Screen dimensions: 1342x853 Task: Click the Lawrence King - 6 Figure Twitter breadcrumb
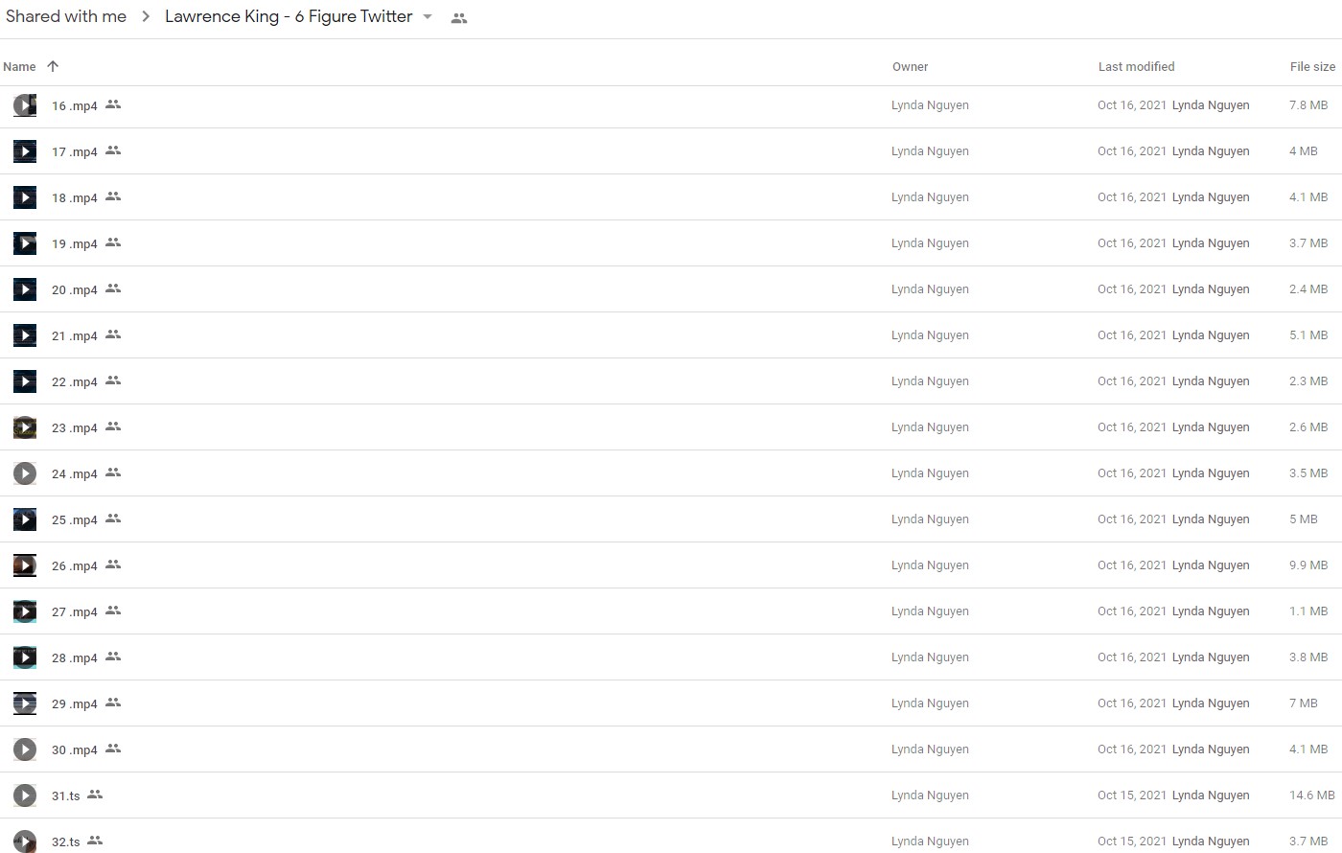[289, 16]
